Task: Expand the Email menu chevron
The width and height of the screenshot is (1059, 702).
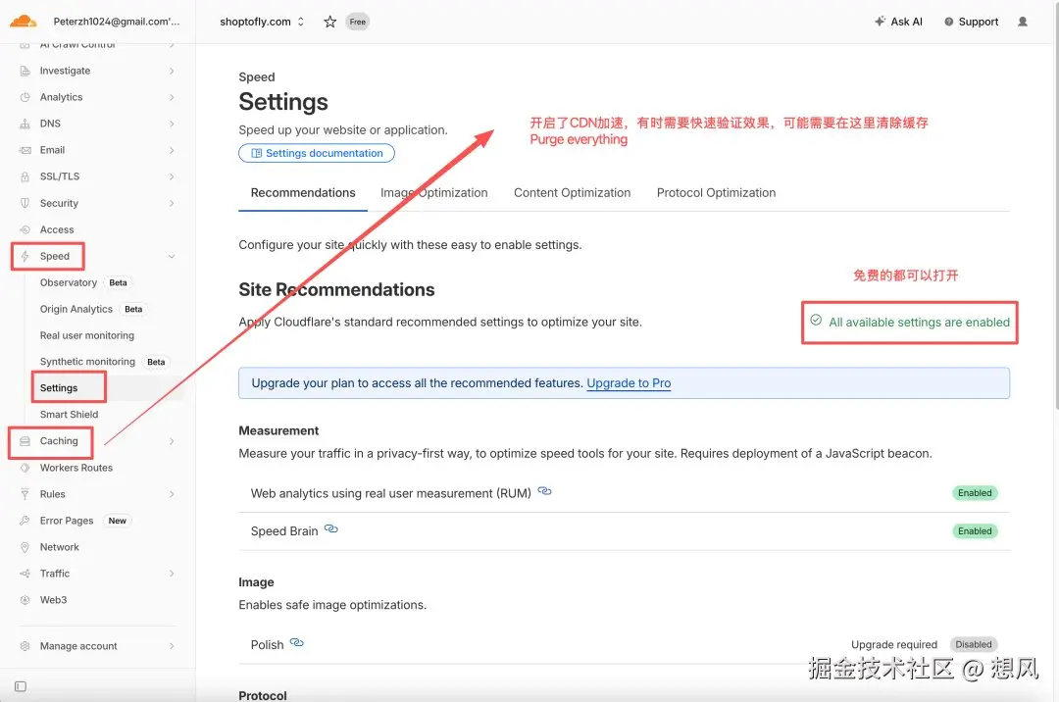Action: pos(172,150)
